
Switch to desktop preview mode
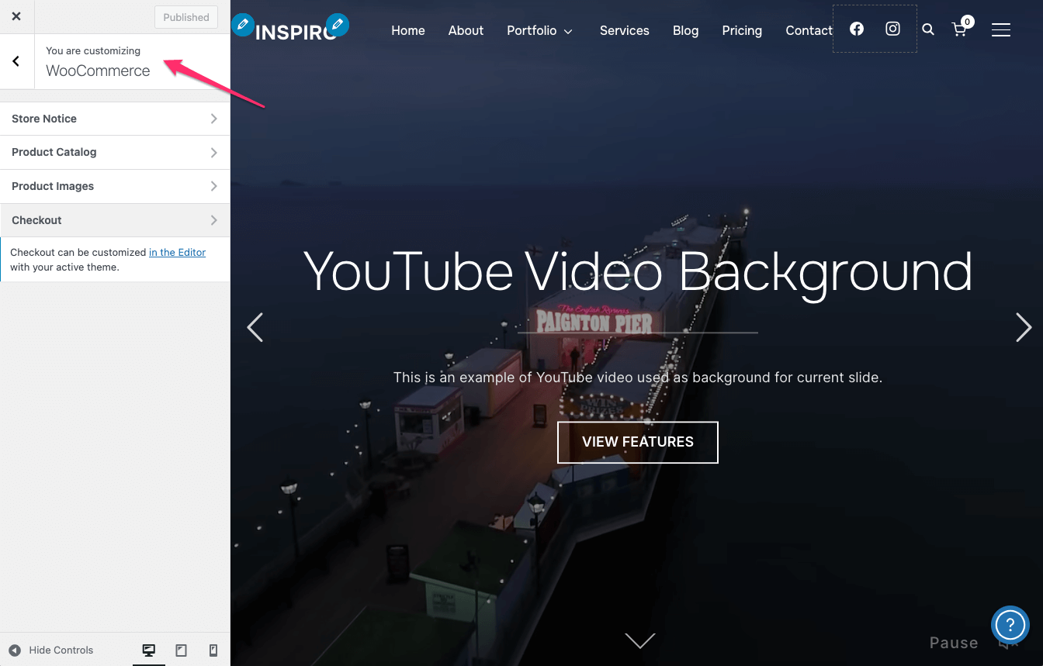149,650
